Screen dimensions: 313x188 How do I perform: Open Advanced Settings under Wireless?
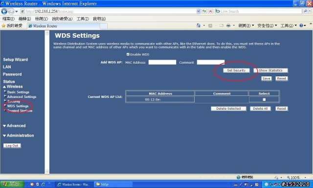coord(22,97)
